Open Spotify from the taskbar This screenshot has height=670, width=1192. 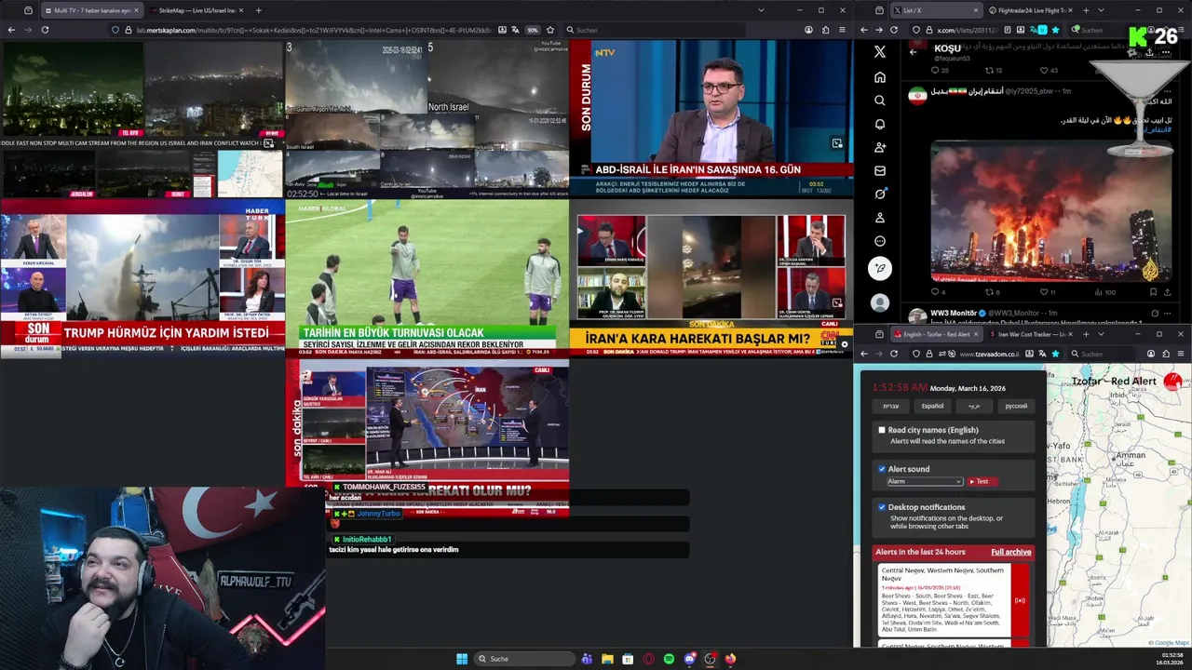click(x=669, y=659)
